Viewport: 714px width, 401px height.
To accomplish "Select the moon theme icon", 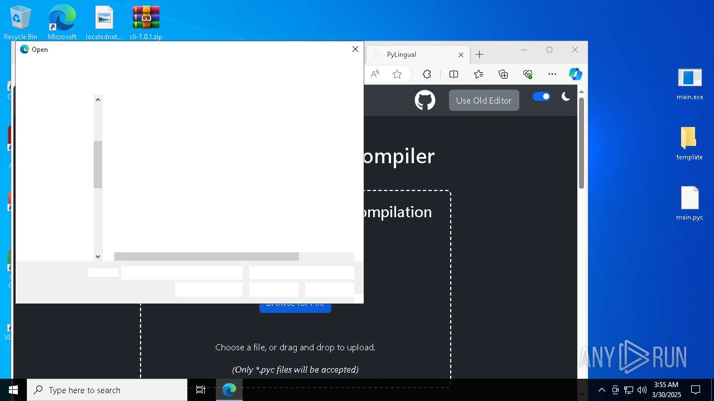I will point(566,96).
